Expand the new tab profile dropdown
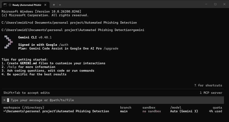 click(x=60, y=5)
